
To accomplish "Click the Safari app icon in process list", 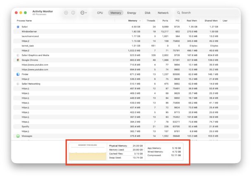I will click(x=18, y=26).
